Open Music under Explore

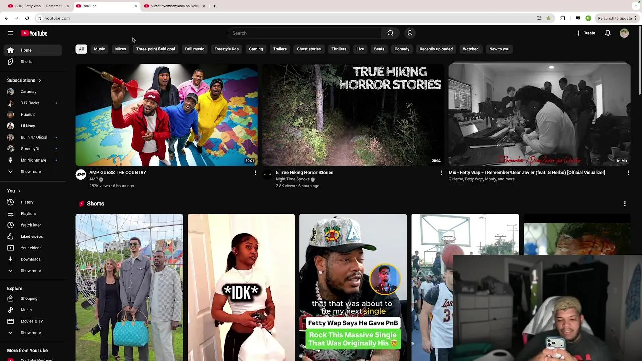[x=33, y=310]
